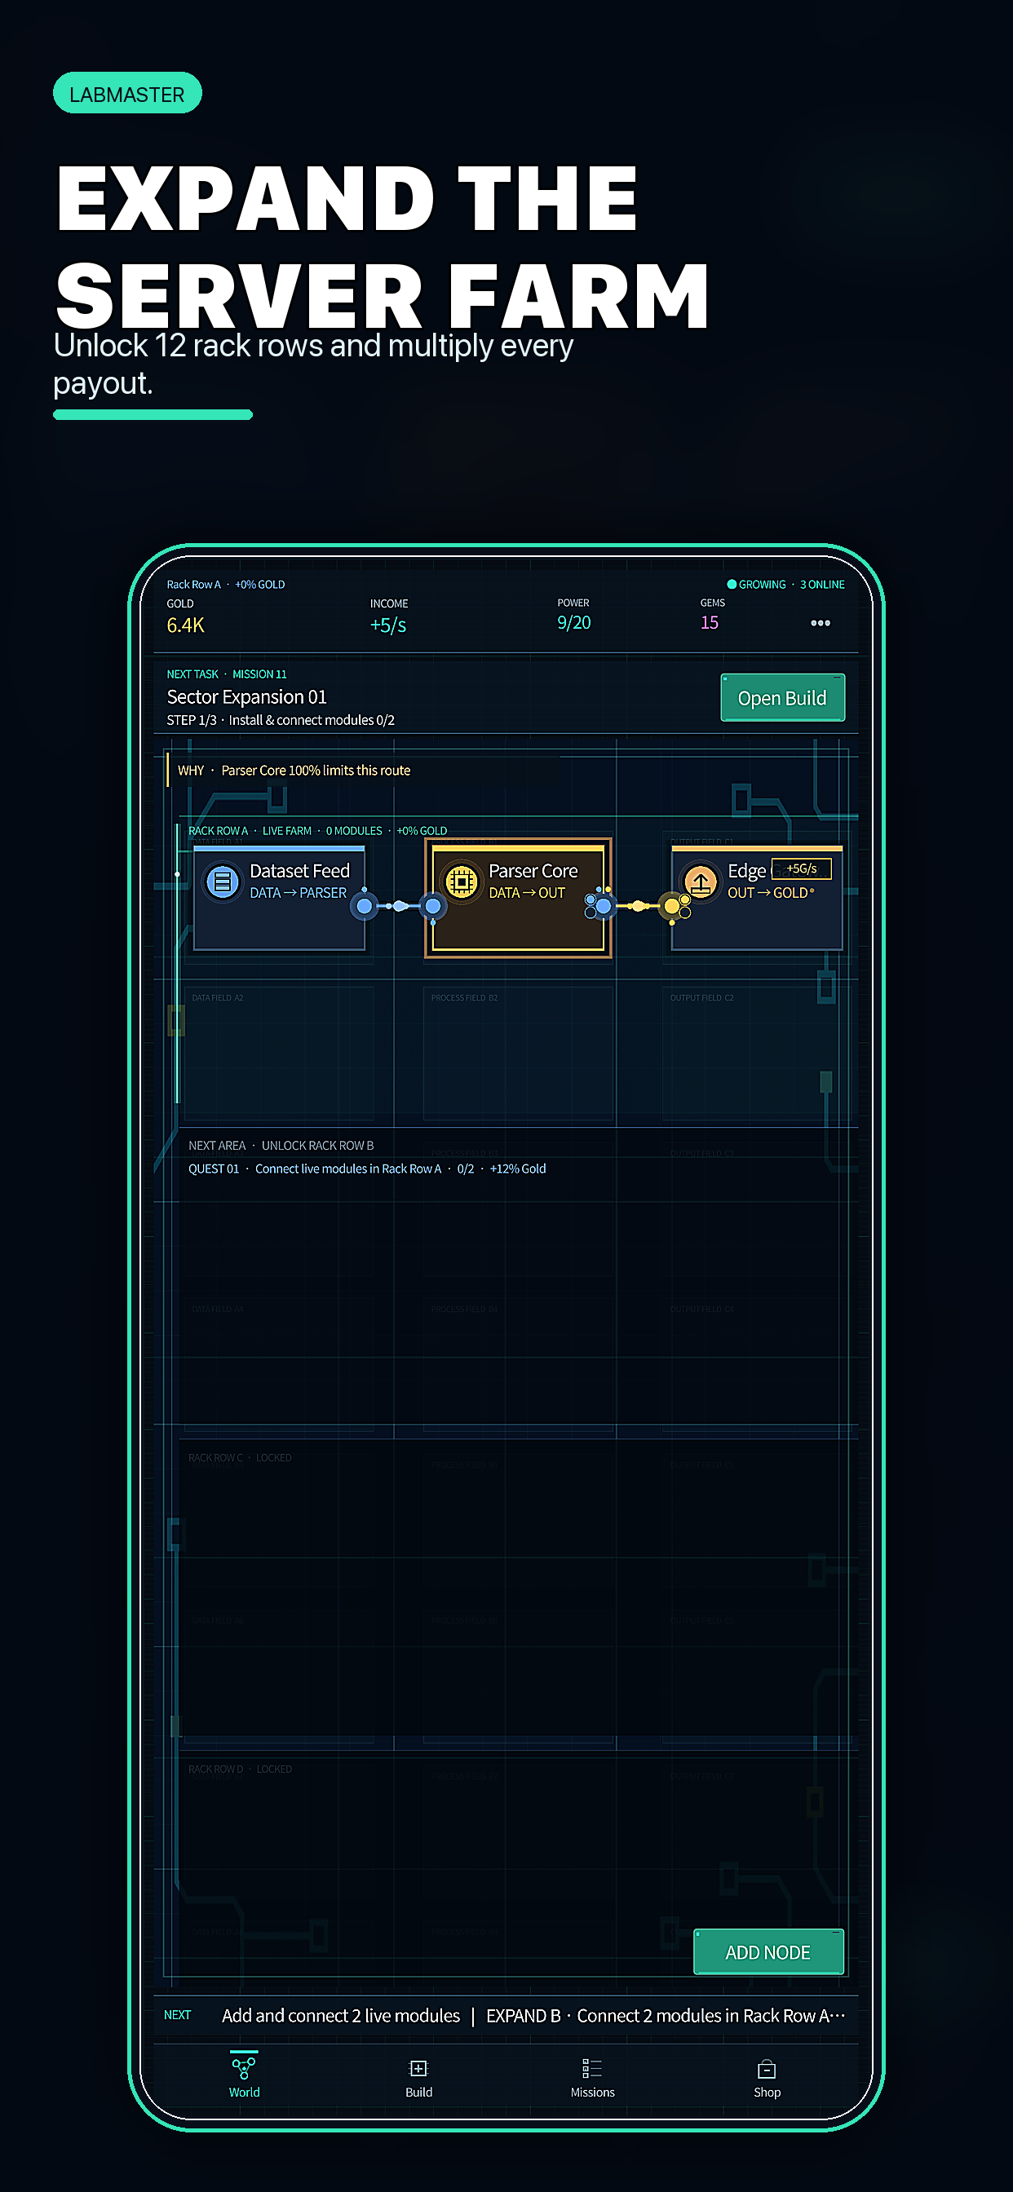Tap NEXT TASK MISSION 11 label

227,674
